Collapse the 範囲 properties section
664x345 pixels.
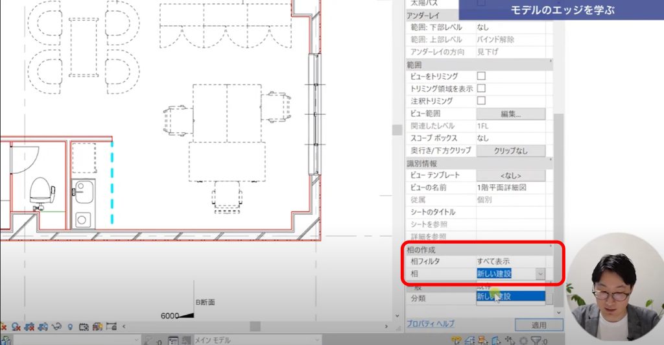click(550, 64)
